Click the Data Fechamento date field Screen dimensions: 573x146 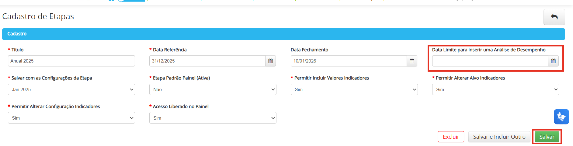coord(349,61)
